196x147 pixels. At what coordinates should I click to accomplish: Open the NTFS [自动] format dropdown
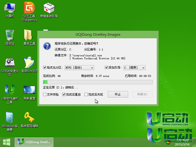[x=79, y=68]
